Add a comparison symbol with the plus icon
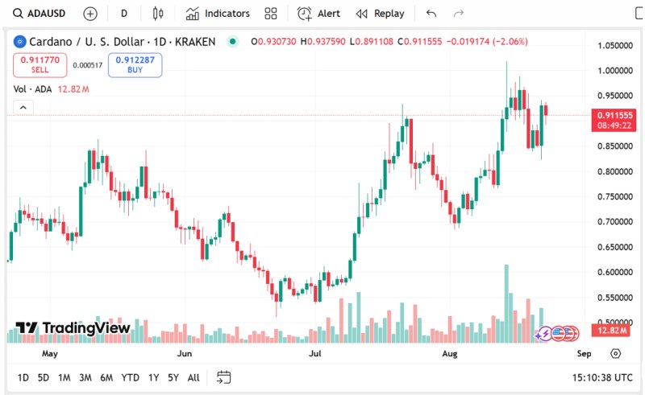 [x=90, y=14]
